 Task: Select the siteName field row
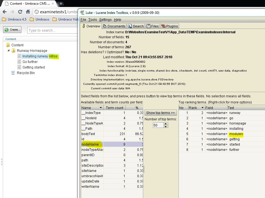tap(112, 171)
